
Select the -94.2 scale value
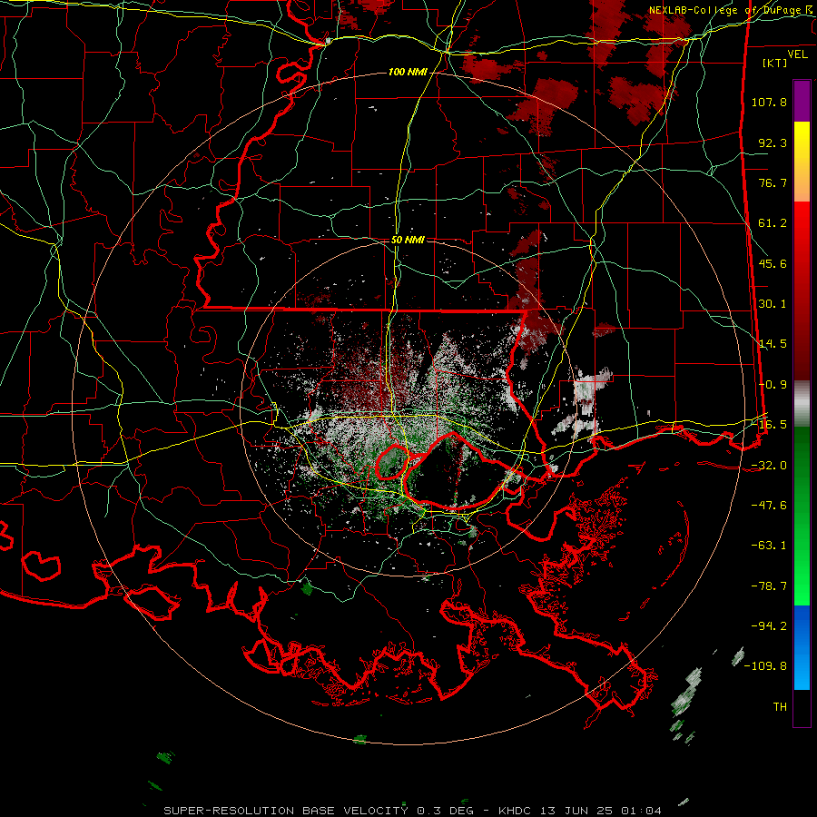(769, 625)
